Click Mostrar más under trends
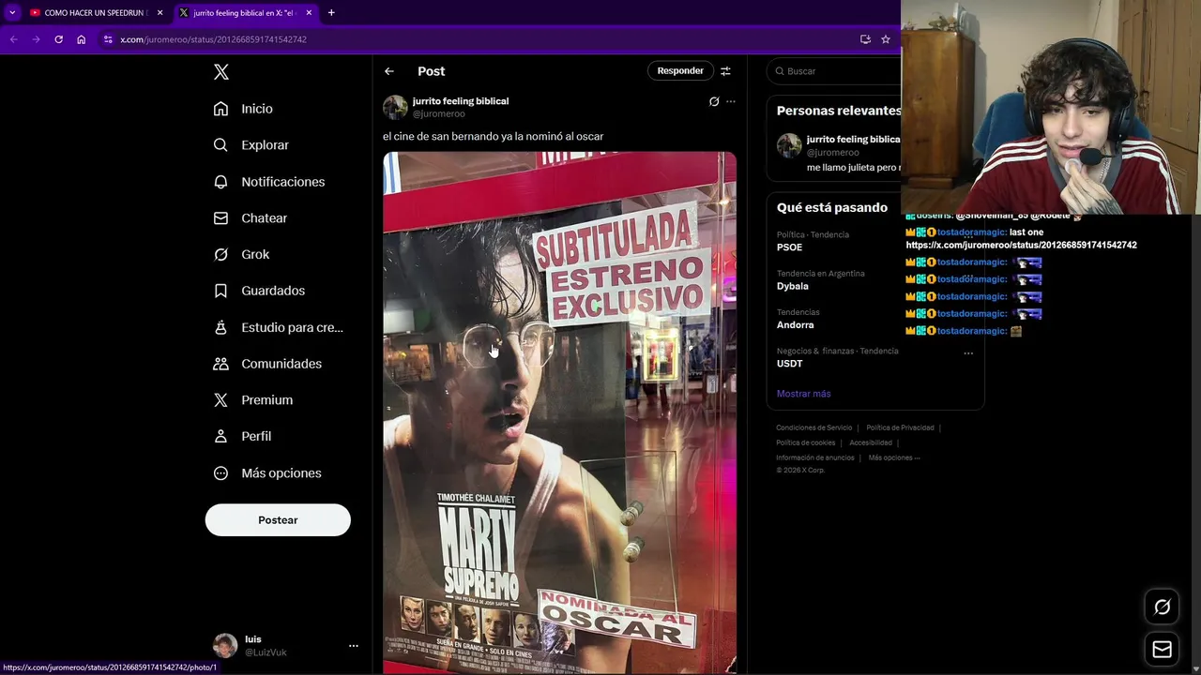Screen dimensions: 1201x675 pos(803,394)
